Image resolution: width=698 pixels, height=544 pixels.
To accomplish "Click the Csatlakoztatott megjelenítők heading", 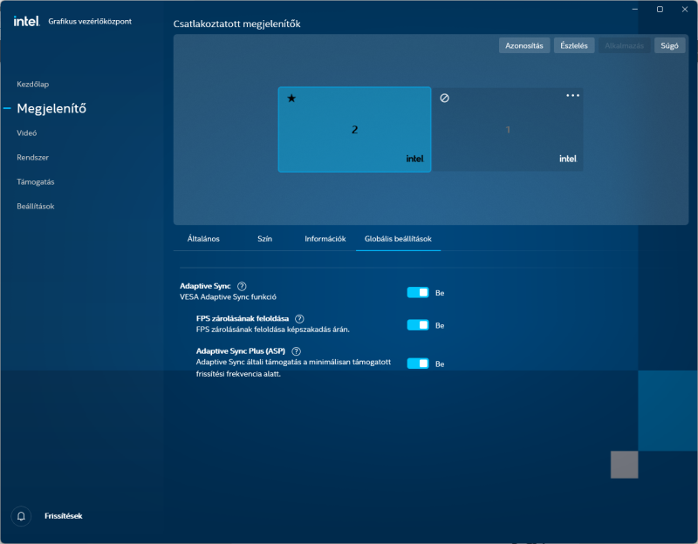I will pos(236,24).
